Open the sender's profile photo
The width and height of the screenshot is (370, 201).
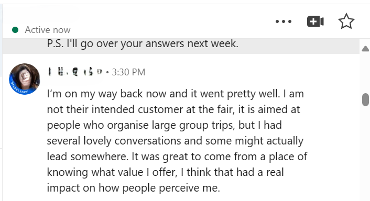[24, 79]
